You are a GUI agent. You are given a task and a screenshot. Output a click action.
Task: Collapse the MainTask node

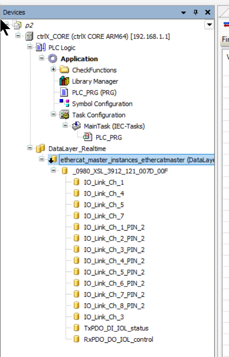click(x=65, y=125)
